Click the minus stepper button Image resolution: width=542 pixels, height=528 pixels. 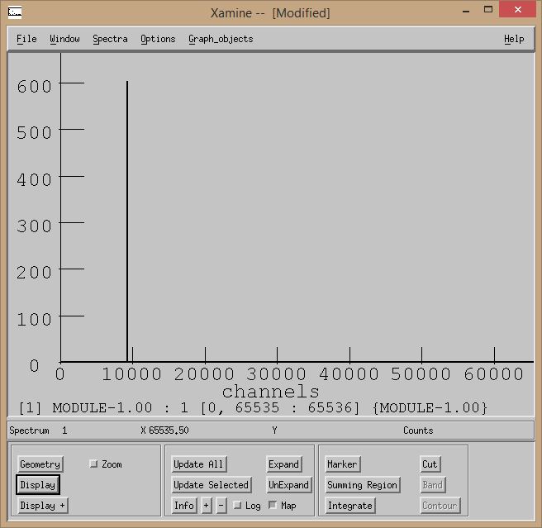[x=221, y=505]
